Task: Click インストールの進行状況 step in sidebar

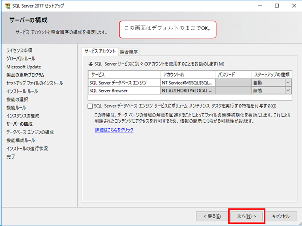Action: coord(27,149)
